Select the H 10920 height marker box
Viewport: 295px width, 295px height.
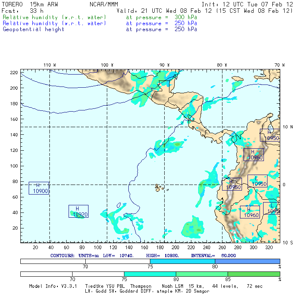78,211
